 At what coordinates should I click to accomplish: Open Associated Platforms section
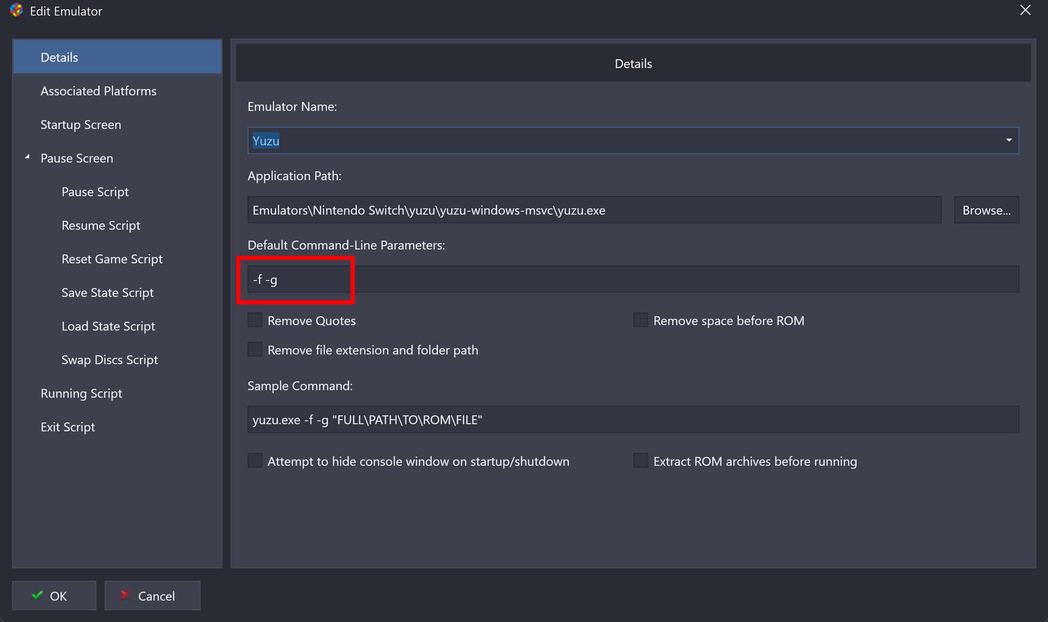click(98, 91)
